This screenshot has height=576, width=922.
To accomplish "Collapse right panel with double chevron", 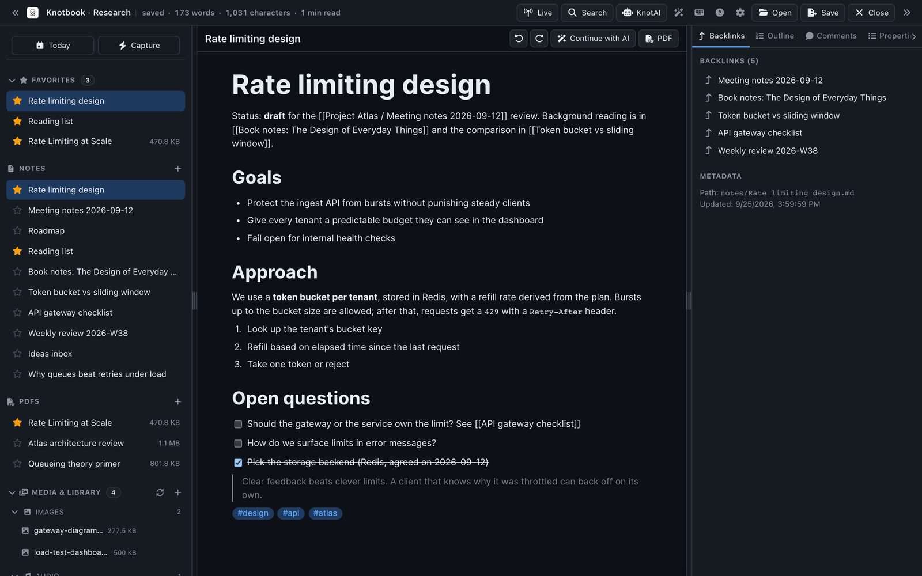I will click(906, 13).
